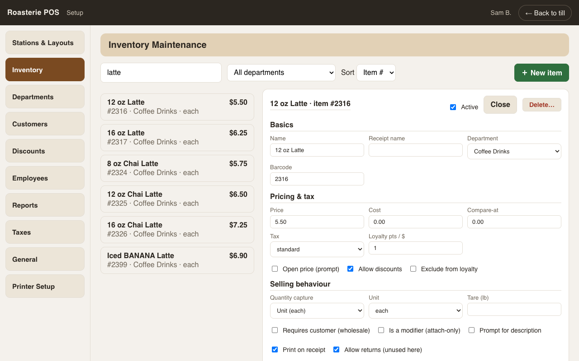This screenshot has height=361, width=579.
Task: Uncheck Allow returns checkbox
Action: coord(336,350)
